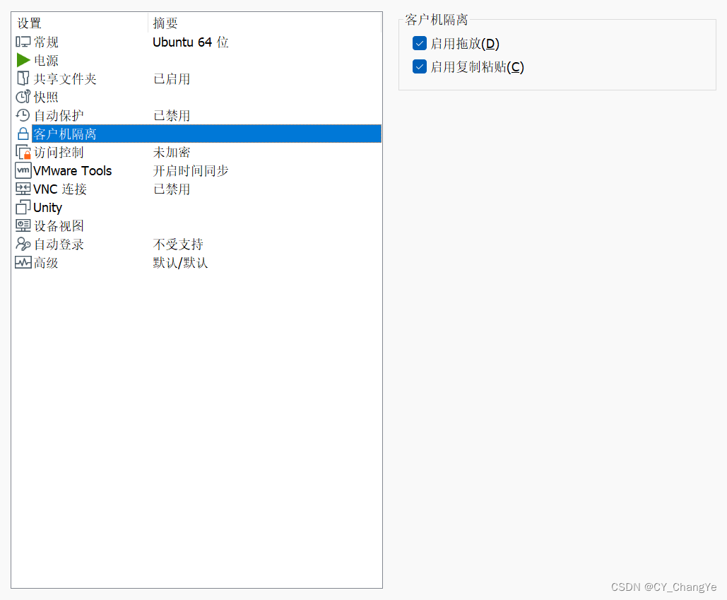Click the 访问控制 lock icon

[x=23, y=152]
